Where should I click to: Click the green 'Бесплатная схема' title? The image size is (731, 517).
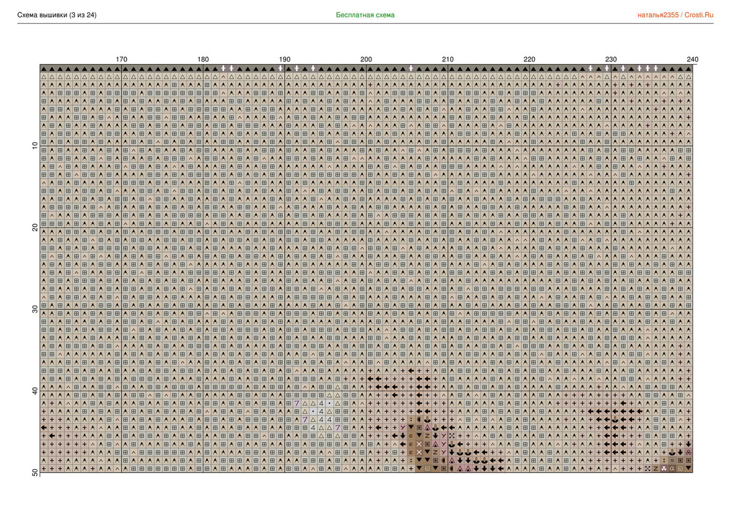click(365, 15)
